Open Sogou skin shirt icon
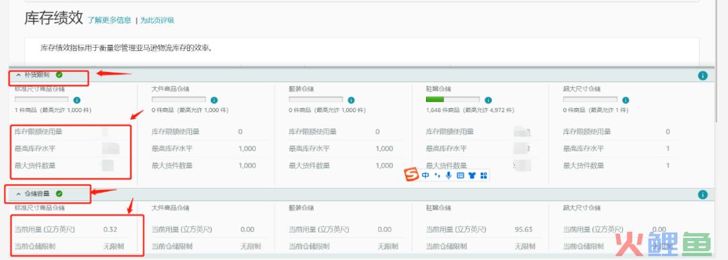 472,175
